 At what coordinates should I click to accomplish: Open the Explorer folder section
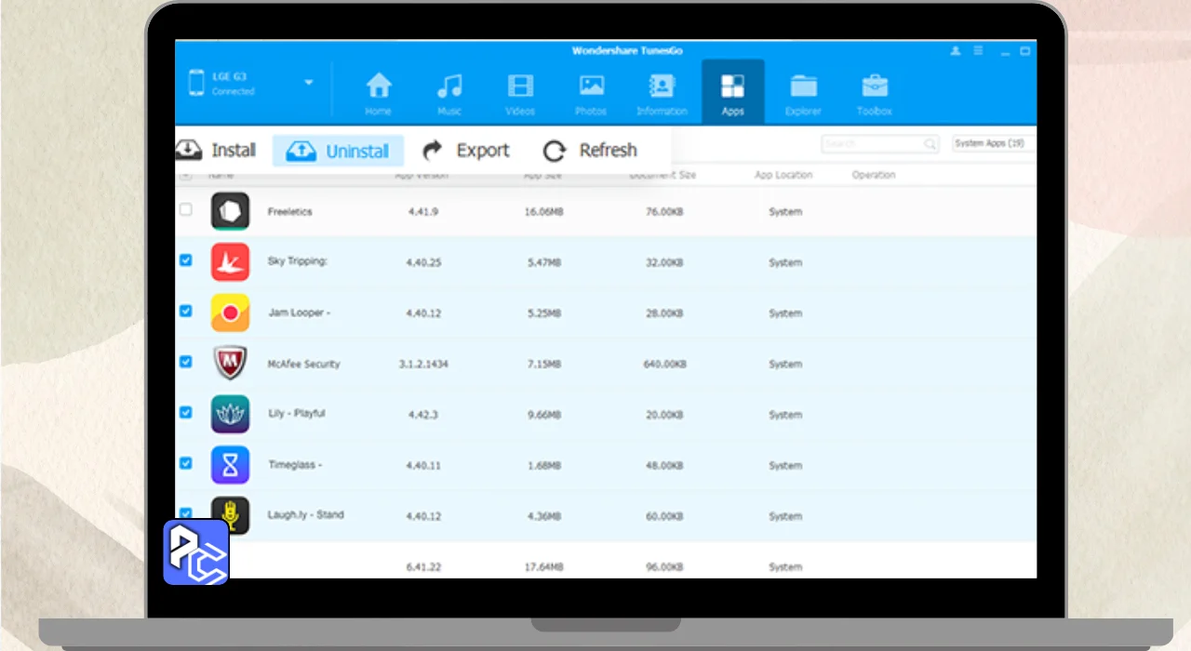tap(803, 93)
